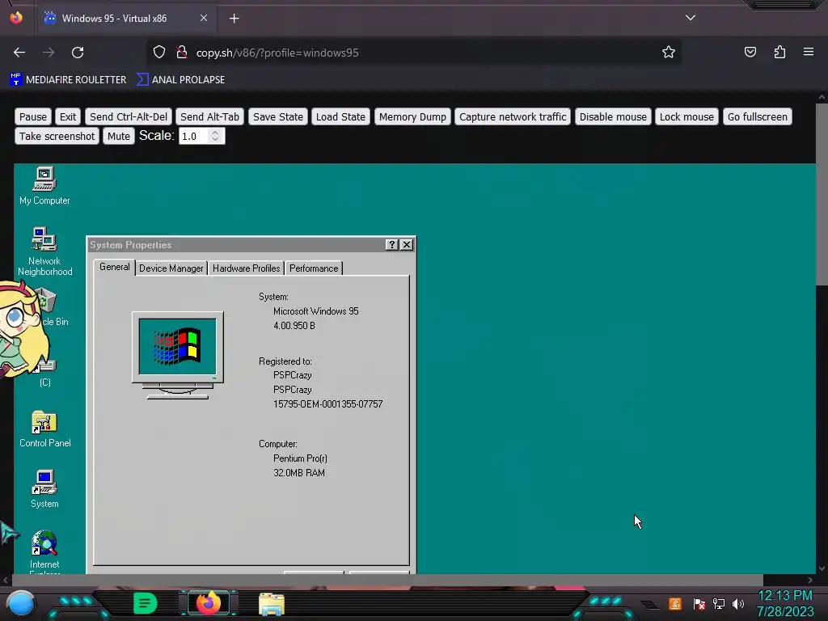
Task: Open tracking protection shield icon
Action: coord(159,53)
